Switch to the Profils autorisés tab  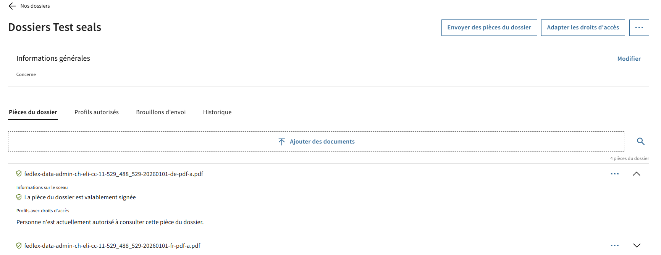(97, 112)
